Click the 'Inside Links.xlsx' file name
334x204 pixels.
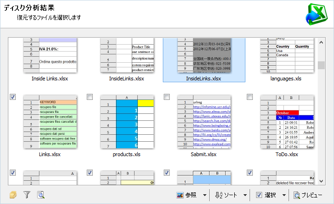(50, 79)
